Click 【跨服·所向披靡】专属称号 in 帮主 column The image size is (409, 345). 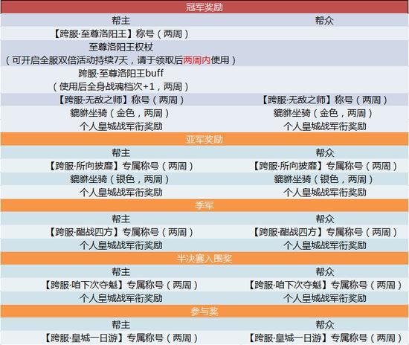pyautogui.click(x=120, y=166)
